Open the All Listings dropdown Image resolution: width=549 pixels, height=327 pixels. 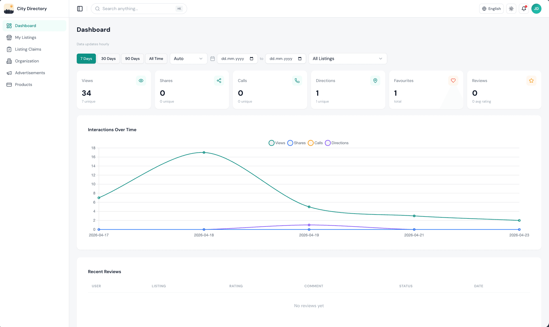[347, 59]
